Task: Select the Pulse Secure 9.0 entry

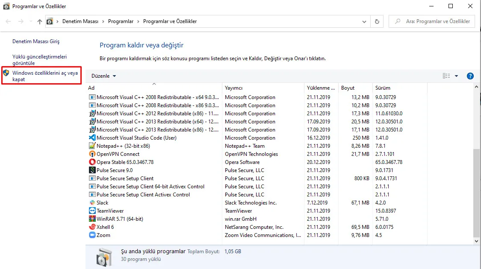Action: [x=115, y=170]
